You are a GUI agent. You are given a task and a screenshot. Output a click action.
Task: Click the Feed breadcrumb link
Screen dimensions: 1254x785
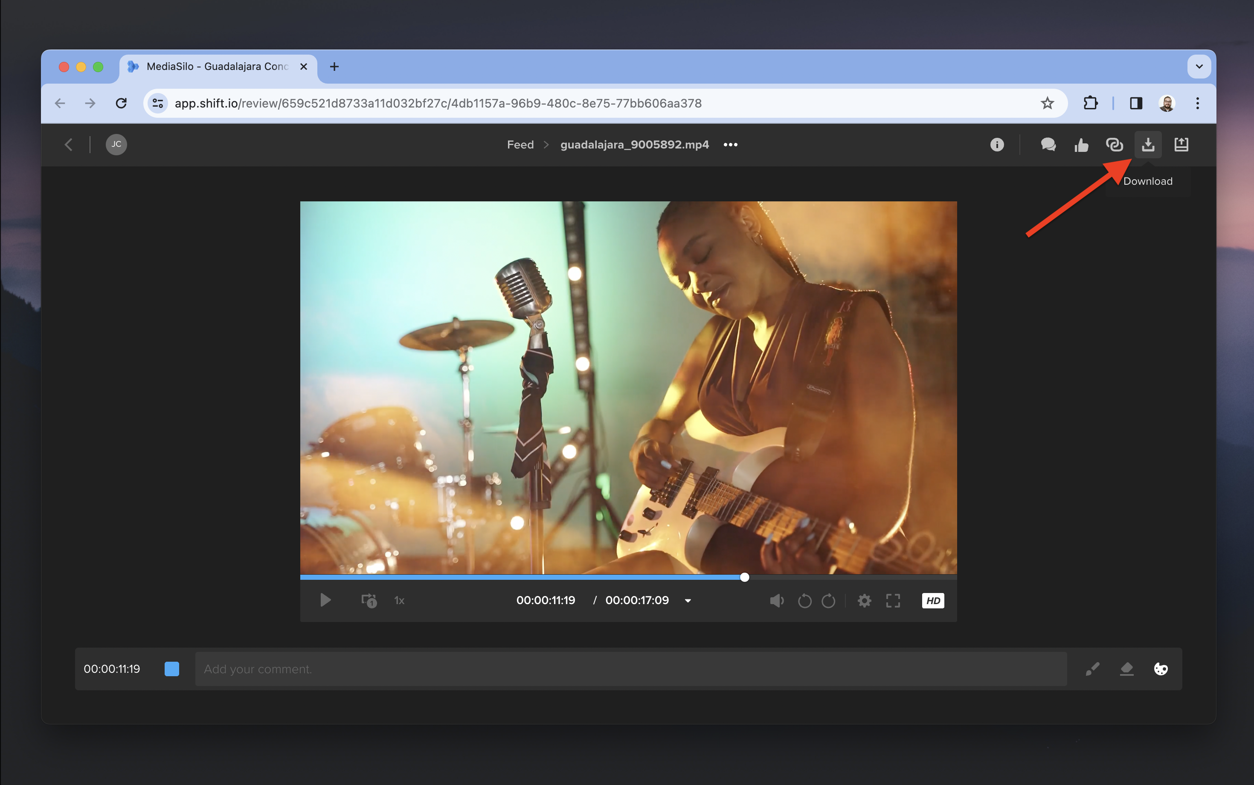coord(520,145)
